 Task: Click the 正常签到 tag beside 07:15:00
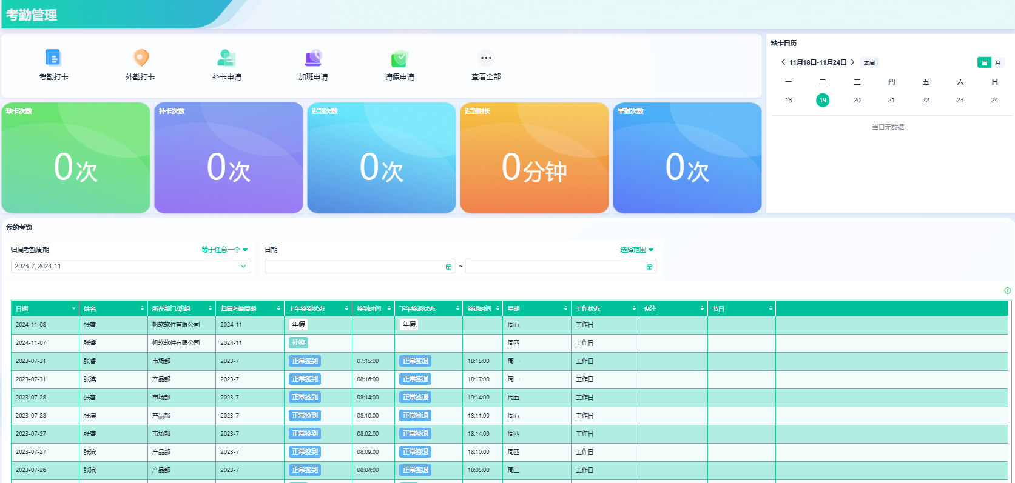click(x=305, y=361)
